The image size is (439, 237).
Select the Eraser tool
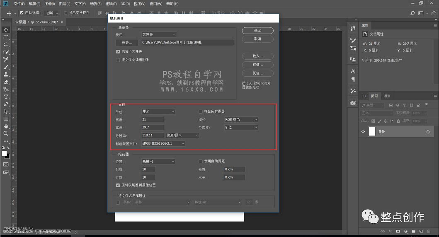6,82
